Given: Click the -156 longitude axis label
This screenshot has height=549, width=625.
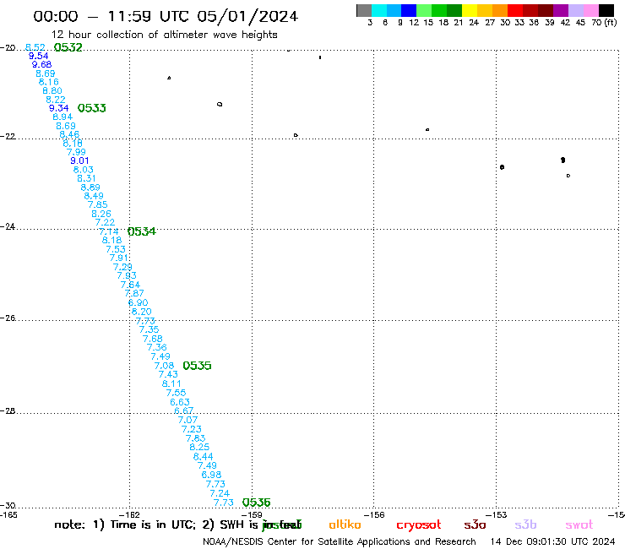Looking at the screenshot, I should (x=374, y=514).
